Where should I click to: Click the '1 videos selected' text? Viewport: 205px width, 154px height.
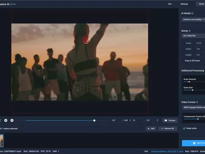pos(10,129)
